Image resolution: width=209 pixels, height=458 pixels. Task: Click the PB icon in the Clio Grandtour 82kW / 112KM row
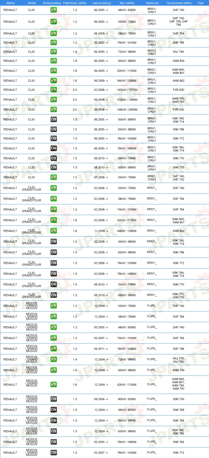coord(53,220)
